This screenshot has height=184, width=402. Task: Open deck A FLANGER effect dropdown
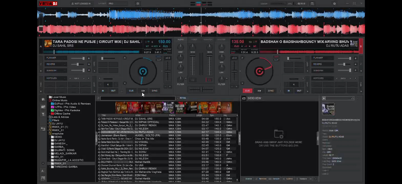pyautogui.click(x=56, y=58)
